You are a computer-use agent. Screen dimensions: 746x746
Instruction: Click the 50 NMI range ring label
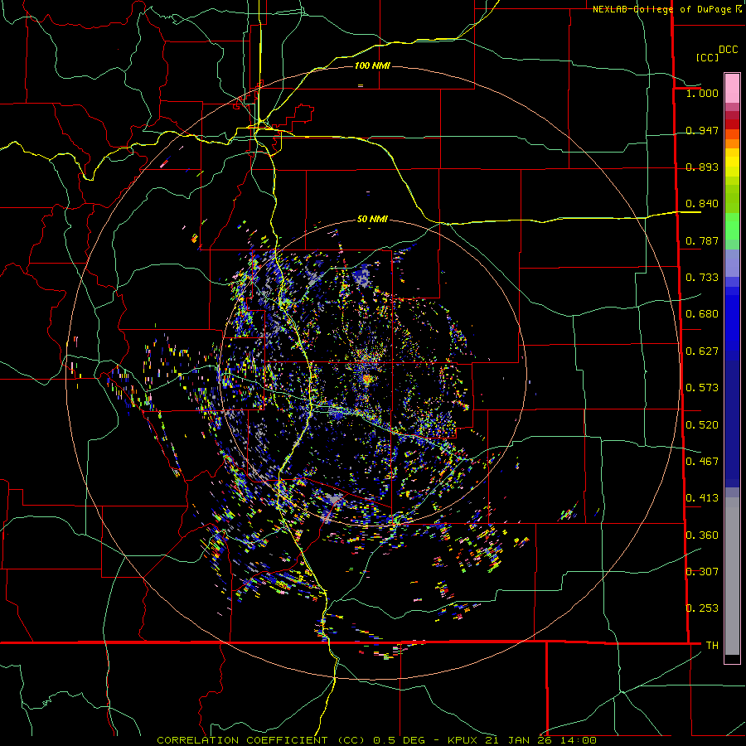tap(372, 219)
